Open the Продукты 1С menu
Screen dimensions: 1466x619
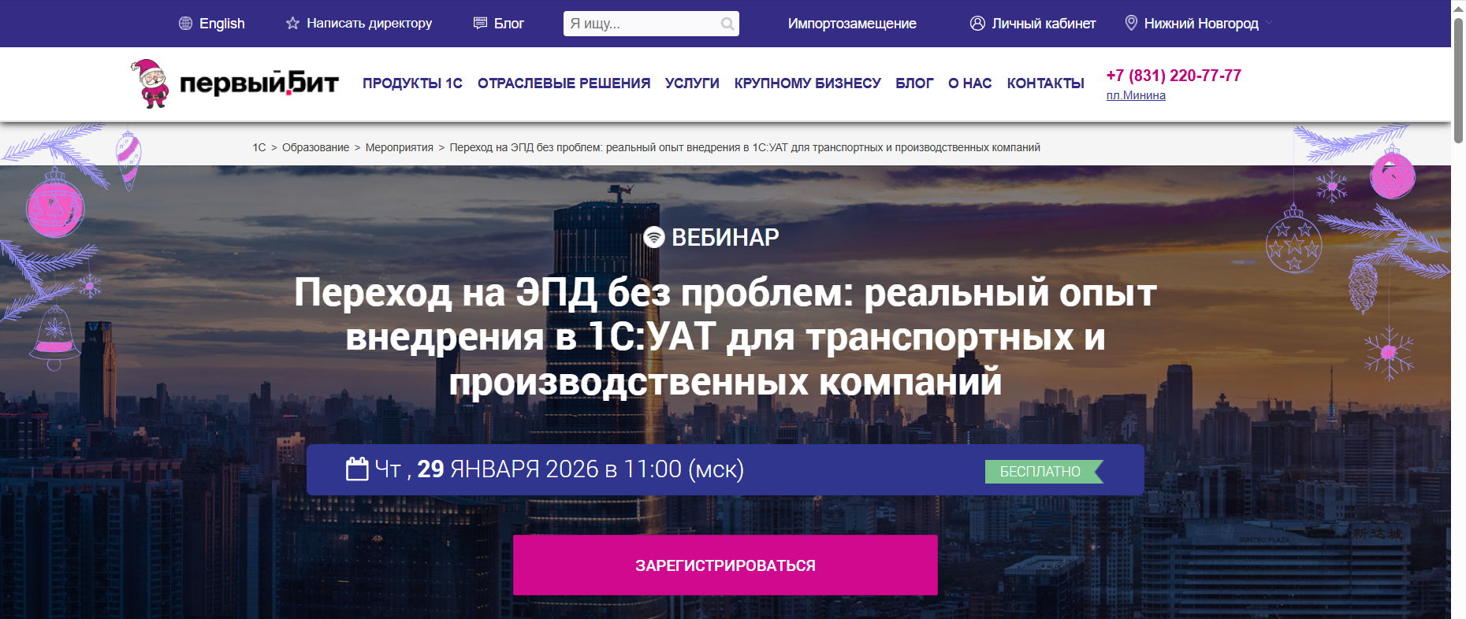[412, 83]
